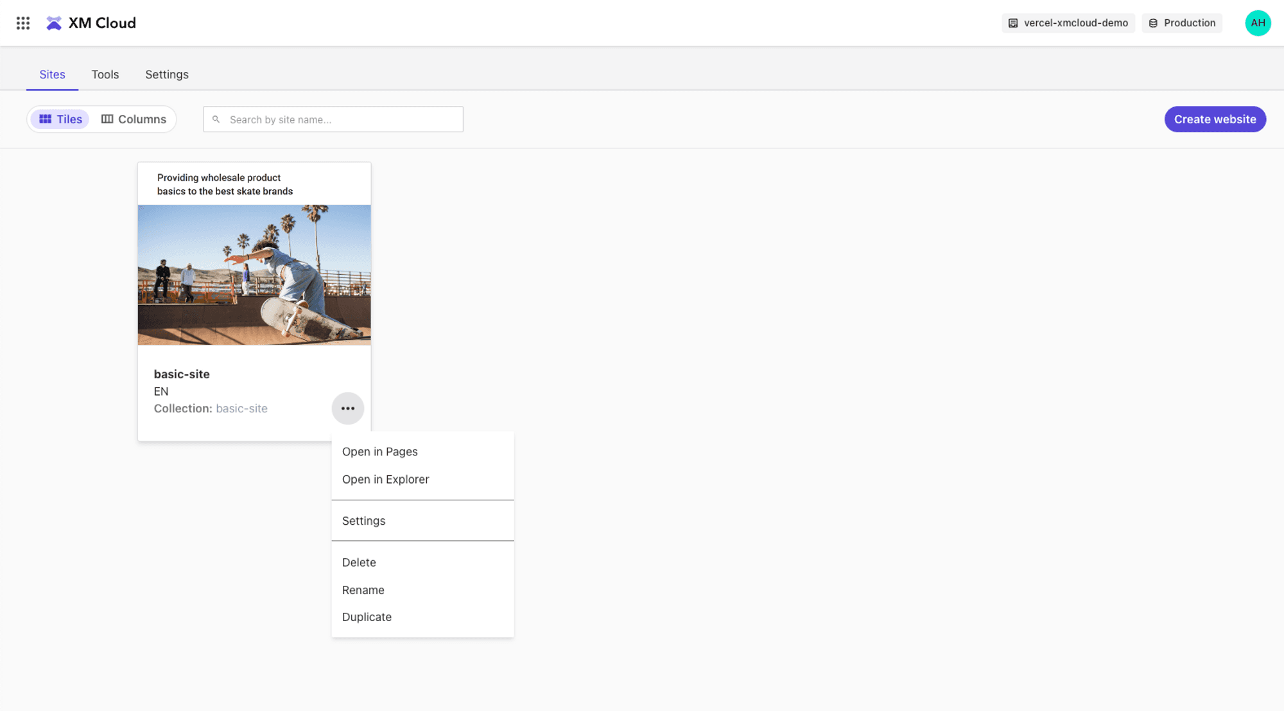The image size is (1284, 711).
Task: Select Delete in the context menu
Action: pos(359,563)
